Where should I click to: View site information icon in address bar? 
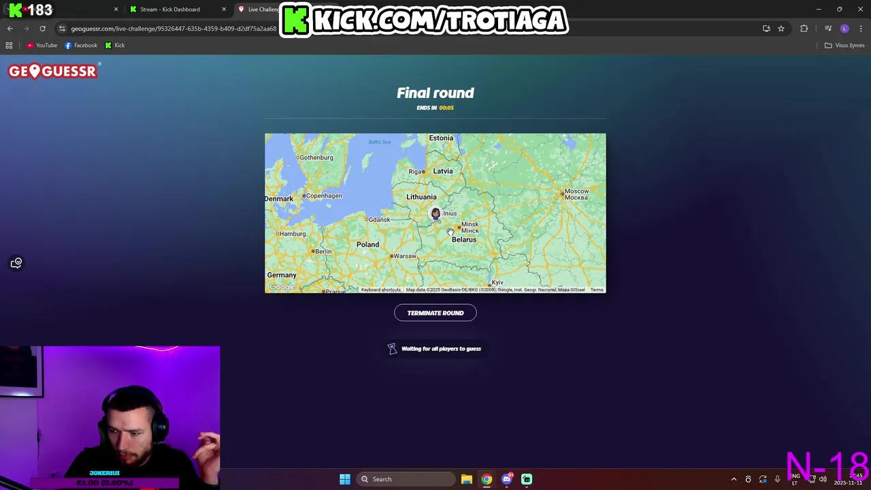(62, 29)
